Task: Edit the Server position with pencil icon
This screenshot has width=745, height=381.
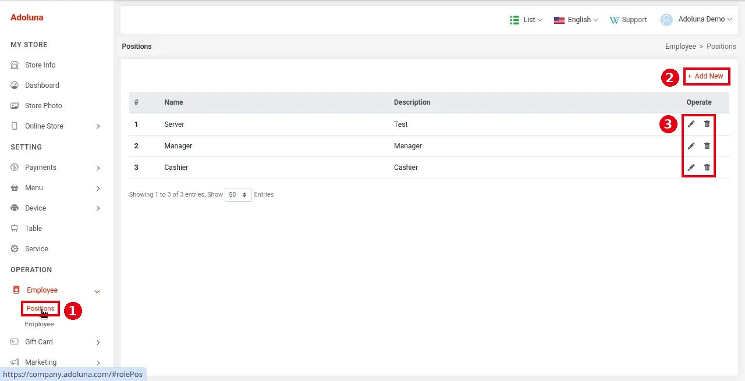Action: (x=691, y=124)
